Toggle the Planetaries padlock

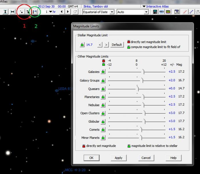pyautogui.click(x=103, y=97)
